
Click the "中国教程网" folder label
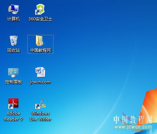tap(40, 50)
